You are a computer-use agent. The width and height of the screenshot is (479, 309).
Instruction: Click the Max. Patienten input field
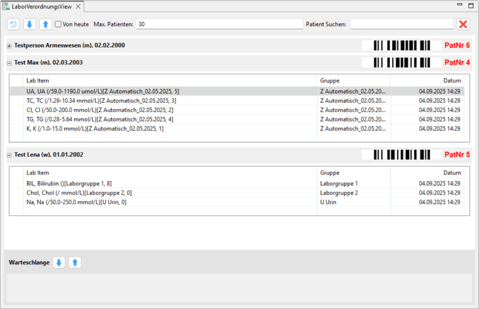219,24
